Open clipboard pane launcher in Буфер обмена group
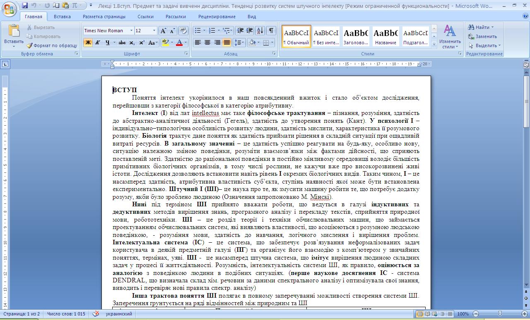Image resolution: width=530 pixels, height=320 pixels. point(76,54)
